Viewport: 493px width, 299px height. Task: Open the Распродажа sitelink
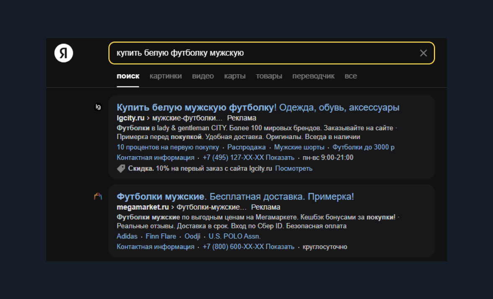246,147
